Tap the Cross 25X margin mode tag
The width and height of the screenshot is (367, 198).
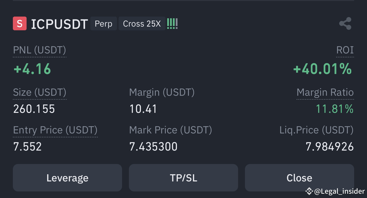click(142, 23)
